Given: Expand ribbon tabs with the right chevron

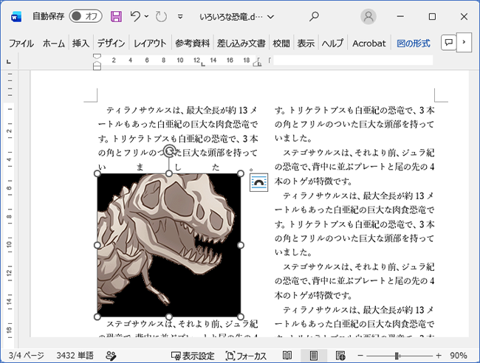Looking at the screenshot, I should pyautogui.click(x=464, y=42).
